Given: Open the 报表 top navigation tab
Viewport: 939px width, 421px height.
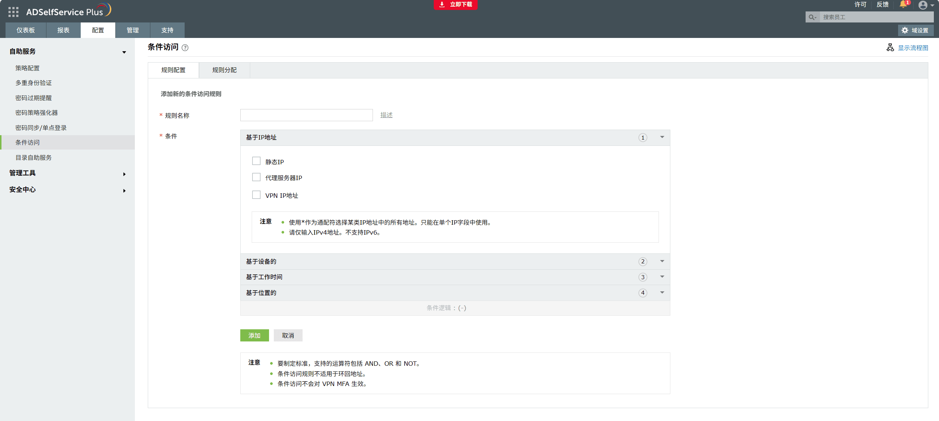Looking at the screenshot, I should pos(63,30).
